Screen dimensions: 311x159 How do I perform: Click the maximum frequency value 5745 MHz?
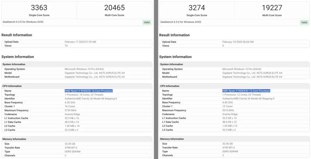(x=70, y=110)
